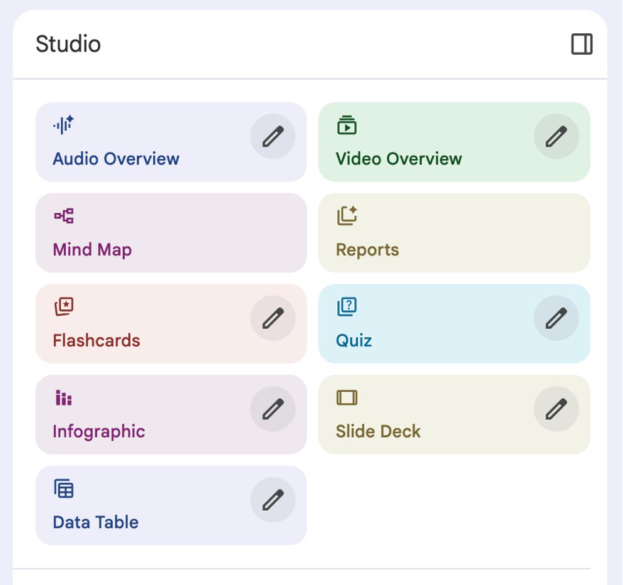This screenshot has width=623, height=585.
Task: Click the Reports sparkle icon
Action: [347, 216]
